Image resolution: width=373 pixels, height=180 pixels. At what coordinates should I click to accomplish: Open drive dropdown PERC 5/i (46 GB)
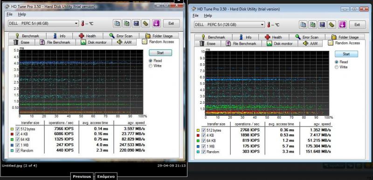click(x=43, y=23)
